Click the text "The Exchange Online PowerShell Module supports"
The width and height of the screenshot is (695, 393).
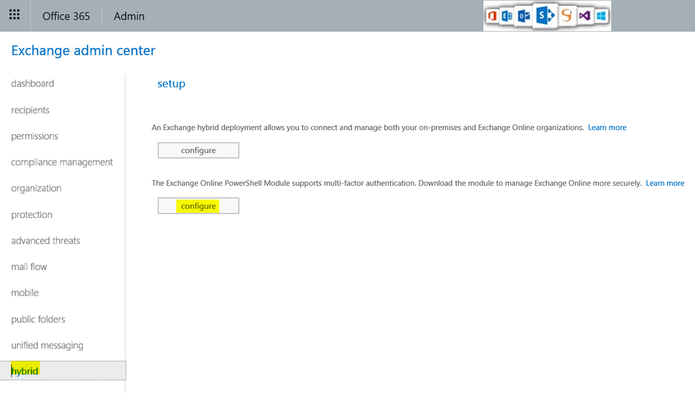pyautogui.click(x=237, y=183)
